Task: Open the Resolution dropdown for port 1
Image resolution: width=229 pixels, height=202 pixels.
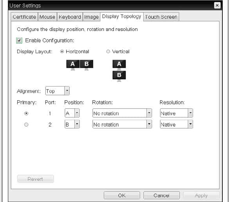Action: tap(176, 113)
